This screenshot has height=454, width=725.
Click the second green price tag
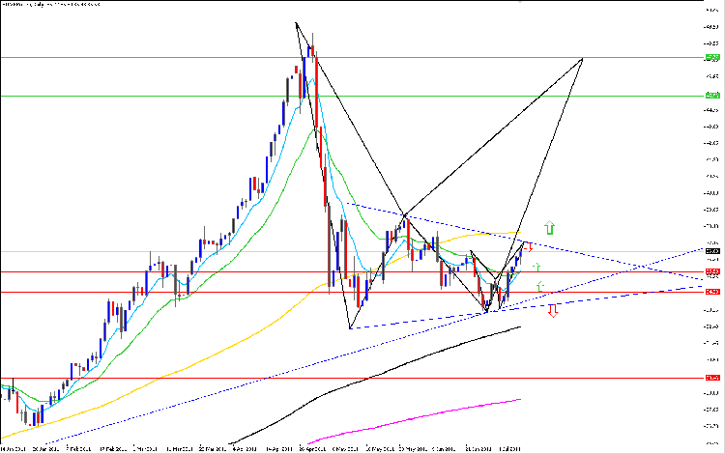[712, 96]
